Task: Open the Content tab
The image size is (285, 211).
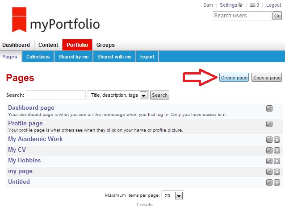Action: click(x=48, y=45)
